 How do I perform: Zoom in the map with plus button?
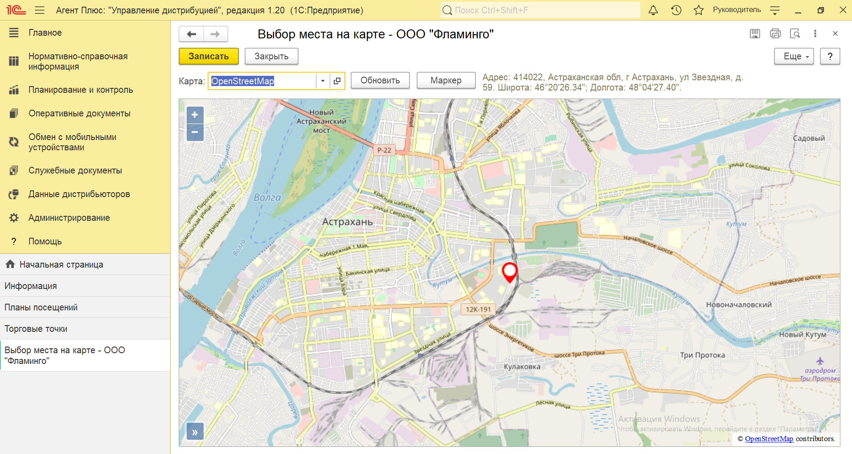[195, 115]
